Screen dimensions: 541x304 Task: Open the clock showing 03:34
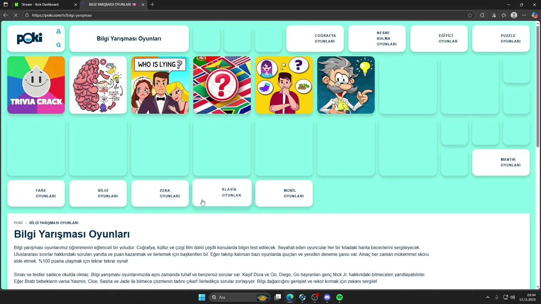[528, 297]
